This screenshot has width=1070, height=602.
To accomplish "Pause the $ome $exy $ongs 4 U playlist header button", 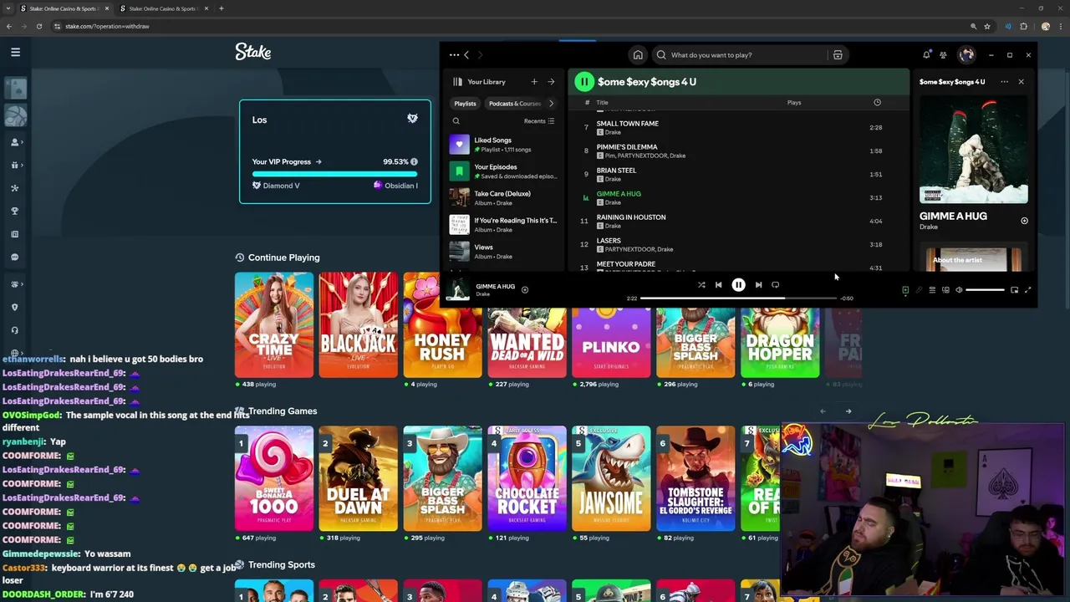I will click(x=584, y=82).
